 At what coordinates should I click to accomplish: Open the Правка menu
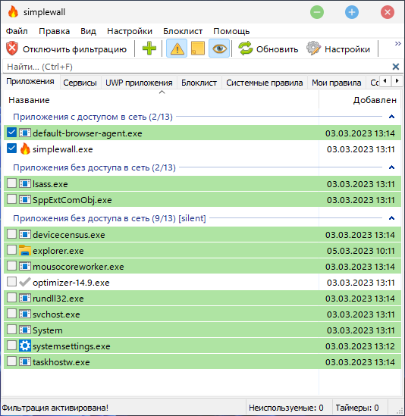point(54,31)
